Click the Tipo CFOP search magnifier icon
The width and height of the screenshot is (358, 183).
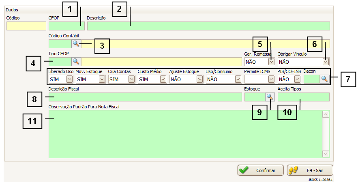(76, 62)
